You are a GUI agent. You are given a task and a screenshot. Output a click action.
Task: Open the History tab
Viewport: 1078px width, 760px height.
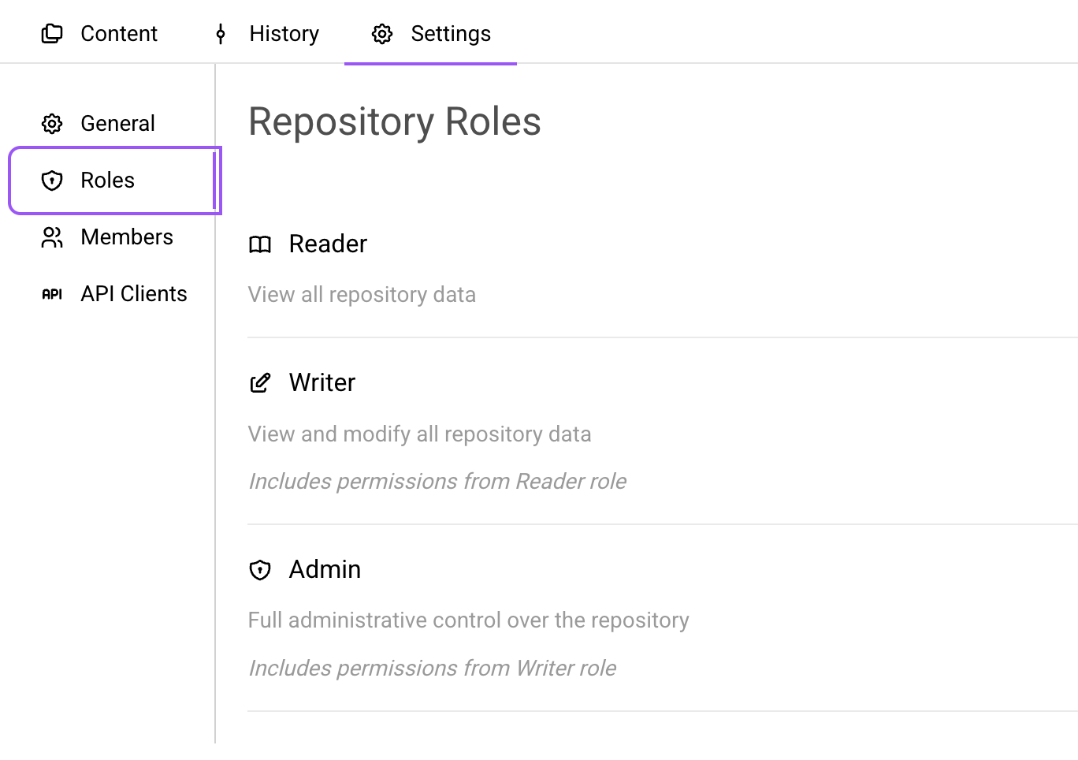284,34
